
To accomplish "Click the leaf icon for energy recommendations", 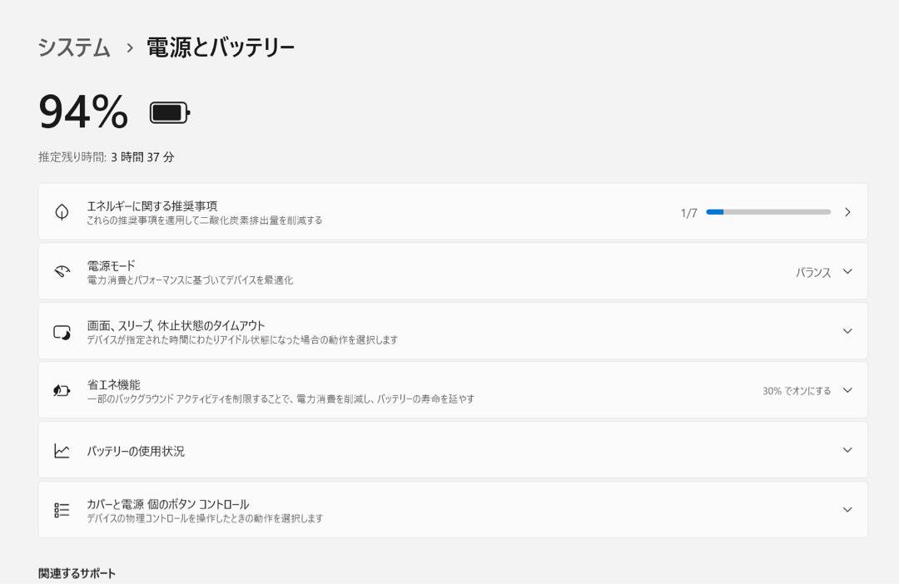I will point(62,212).
